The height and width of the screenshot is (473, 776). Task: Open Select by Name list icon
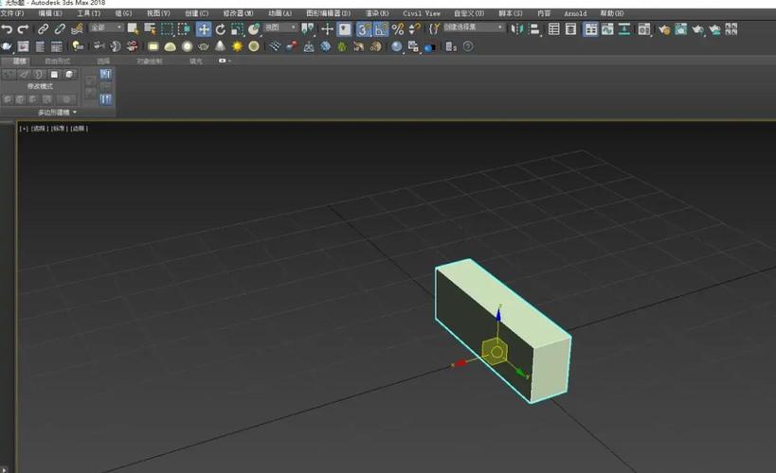pyautogui.click(x=150, y=29)
